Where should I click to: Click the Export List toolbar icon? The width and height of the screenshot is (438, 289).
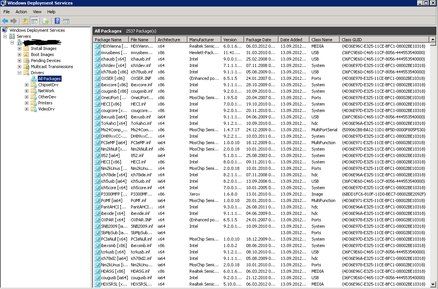[x=46, y=21]
